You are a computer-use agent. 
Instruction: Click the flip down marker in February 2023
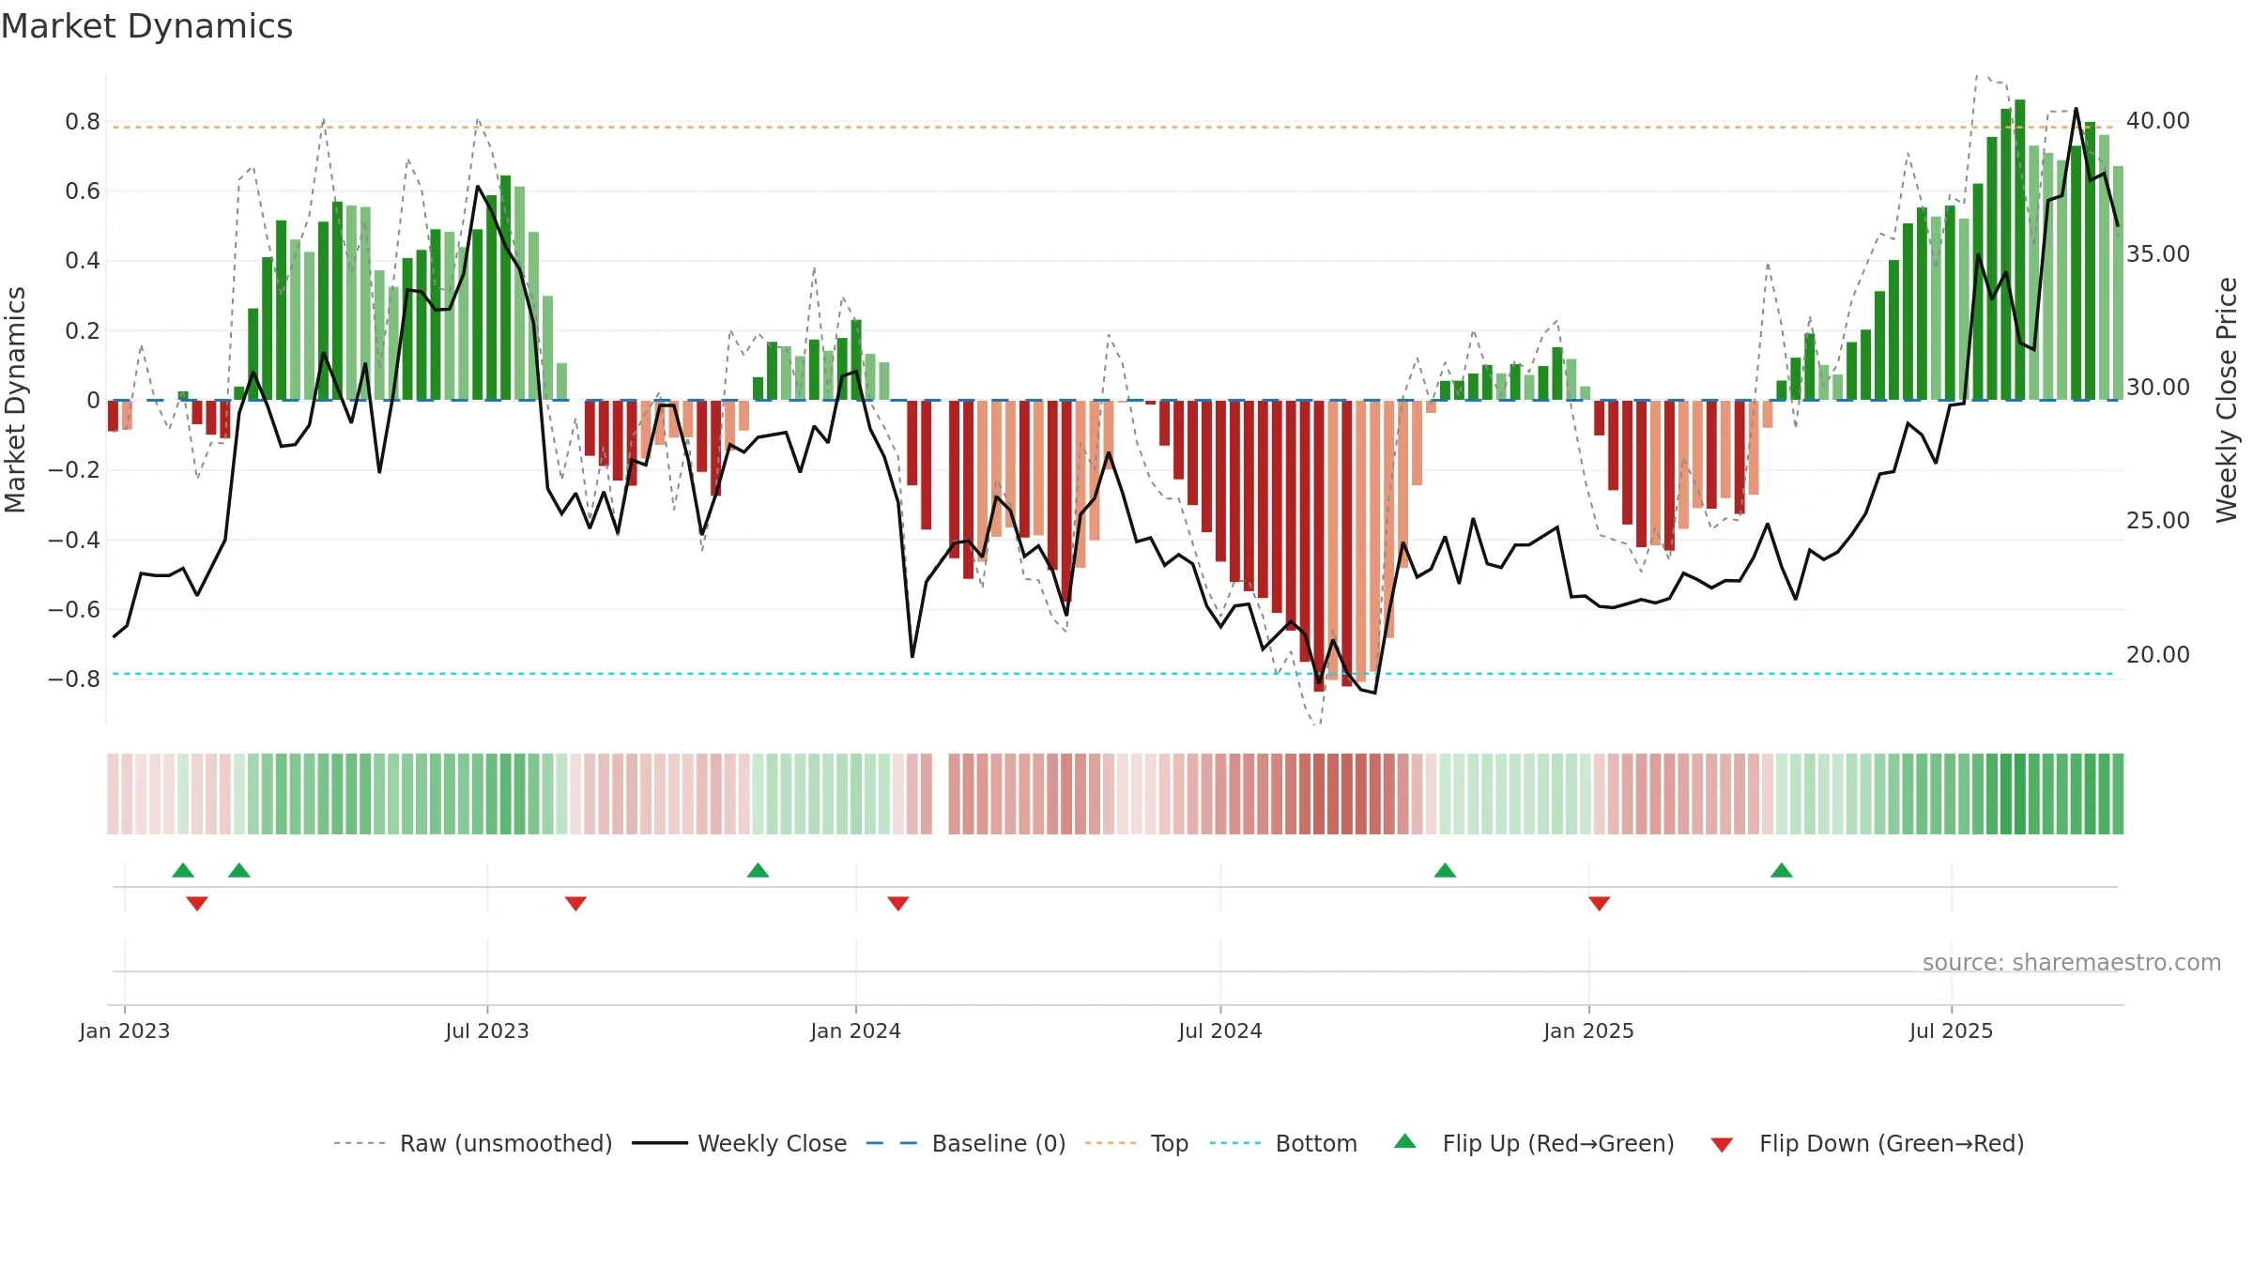(197, 904)
